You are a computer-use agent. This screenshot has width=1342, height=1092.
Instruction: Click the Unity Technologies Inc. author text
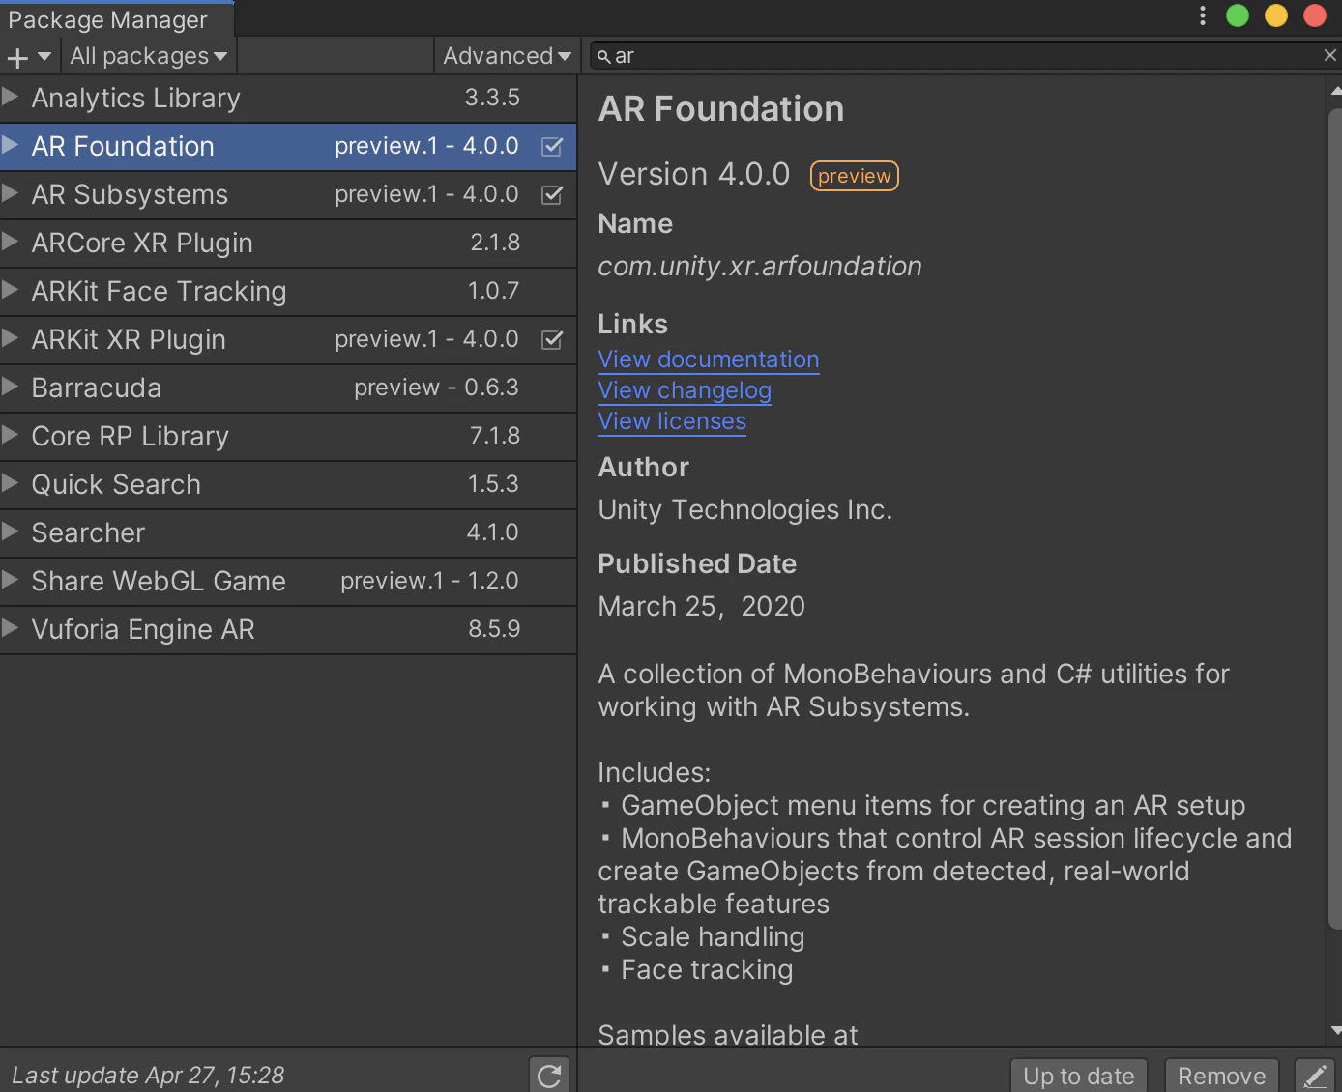click(745, 509)
